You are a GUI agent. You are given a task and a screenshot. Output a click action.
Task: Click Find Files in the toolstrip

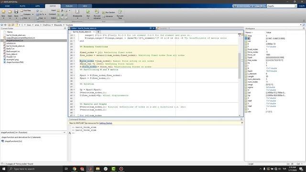pos(25,11)
